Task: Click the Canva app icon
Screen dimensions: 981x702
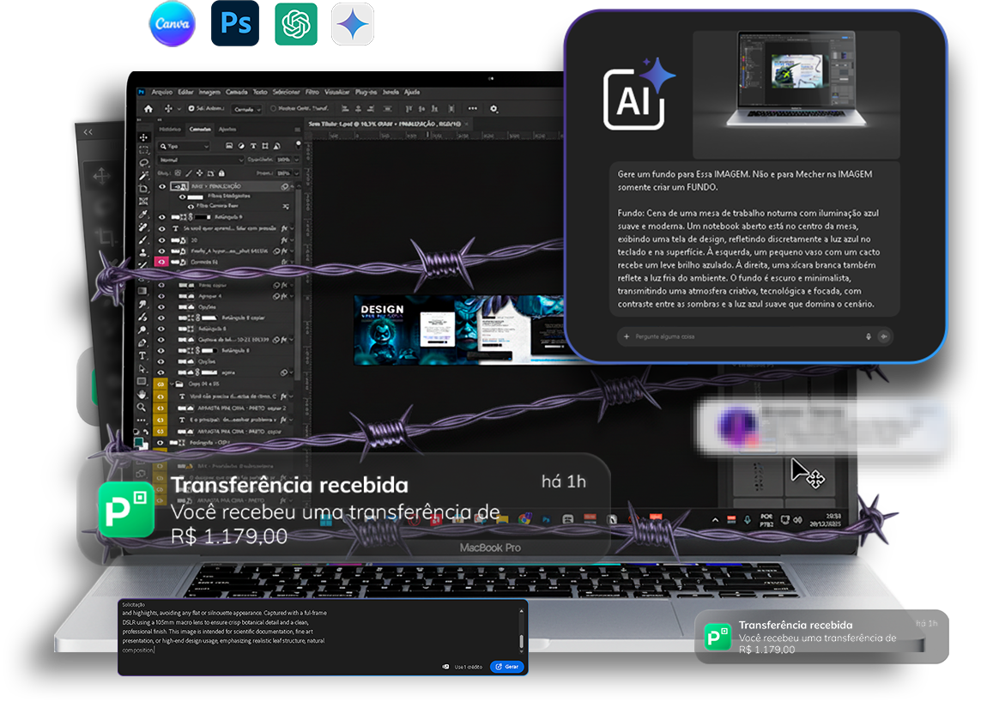Action: coord(172,24)
